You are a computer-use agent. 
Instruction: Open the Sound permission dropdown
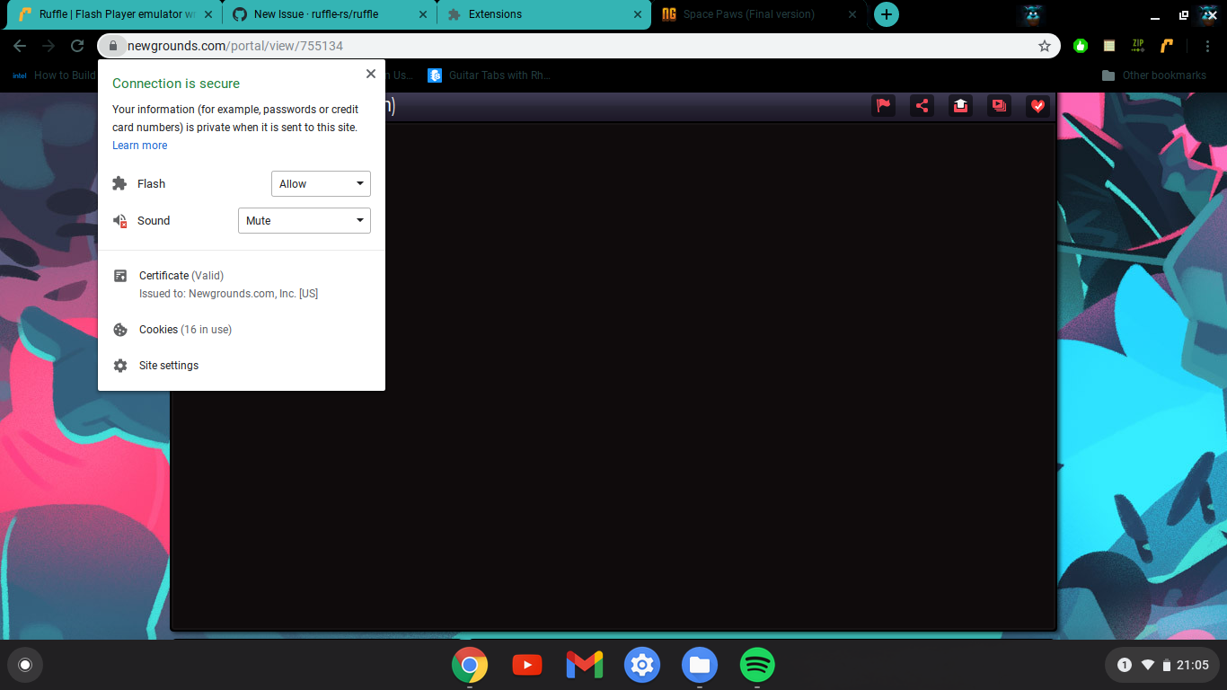[x=304, y=220]
